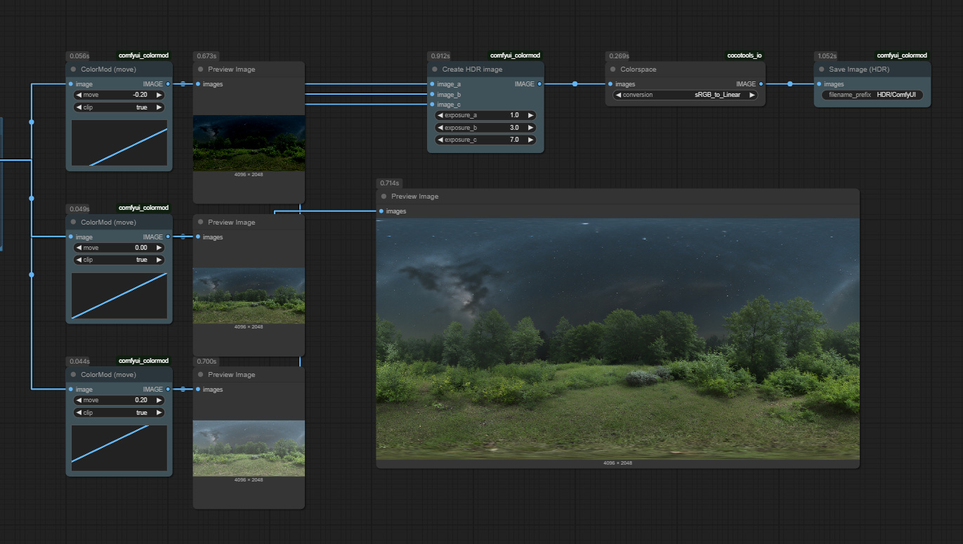Click the image_a input port on Create HDR node
This screenshot has width=963, height=544.
431,84
